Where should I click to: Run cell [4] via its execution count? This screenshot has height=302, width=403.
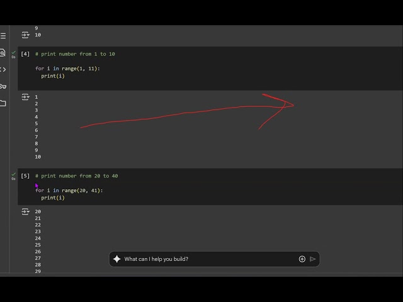coord(25,54)
